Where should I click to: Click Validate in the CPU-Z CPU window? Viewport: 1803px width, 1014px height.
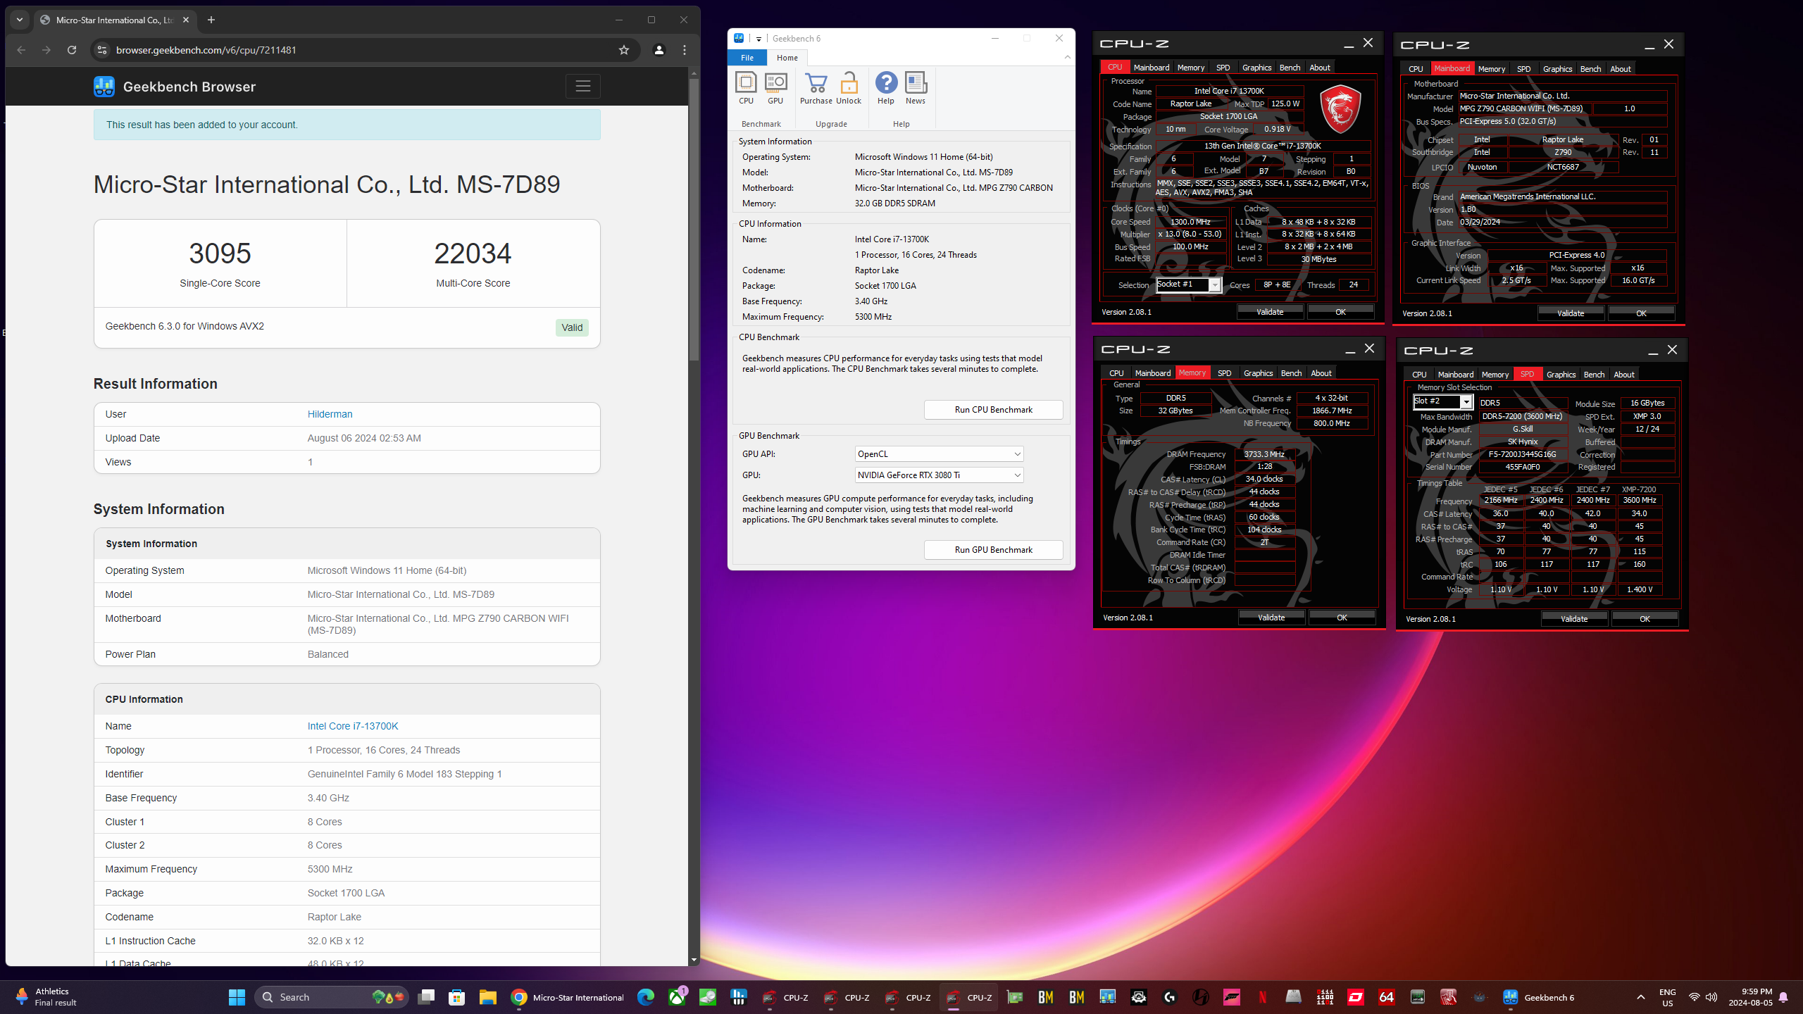1270,312
